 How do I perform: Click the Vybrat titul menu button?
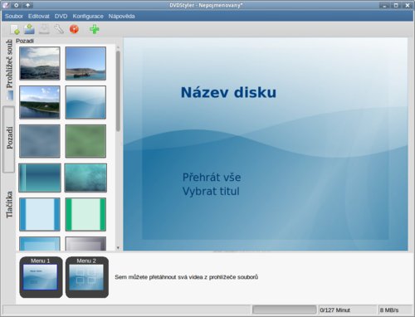(211, 192)
